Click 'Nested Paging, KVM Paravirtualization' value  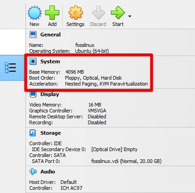point(106,84)
